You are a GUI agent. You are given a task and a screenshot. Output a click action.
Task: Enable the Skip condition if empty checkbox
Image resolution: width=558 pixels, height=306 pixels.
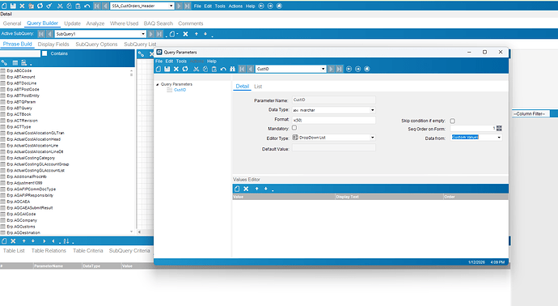pos(452,121)
